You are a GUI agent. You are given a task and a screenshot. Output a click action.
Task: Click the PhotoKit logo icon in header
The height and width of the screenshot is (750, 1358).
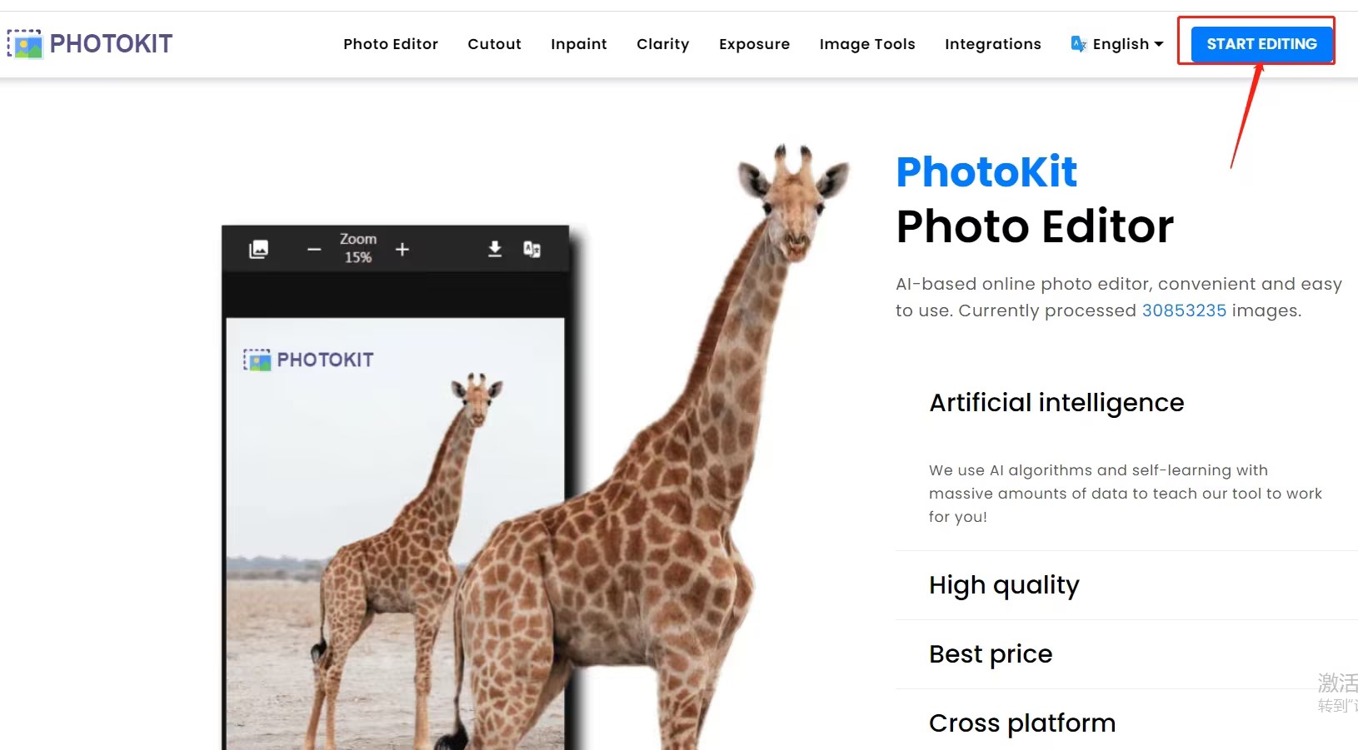(x=25, y=44)
